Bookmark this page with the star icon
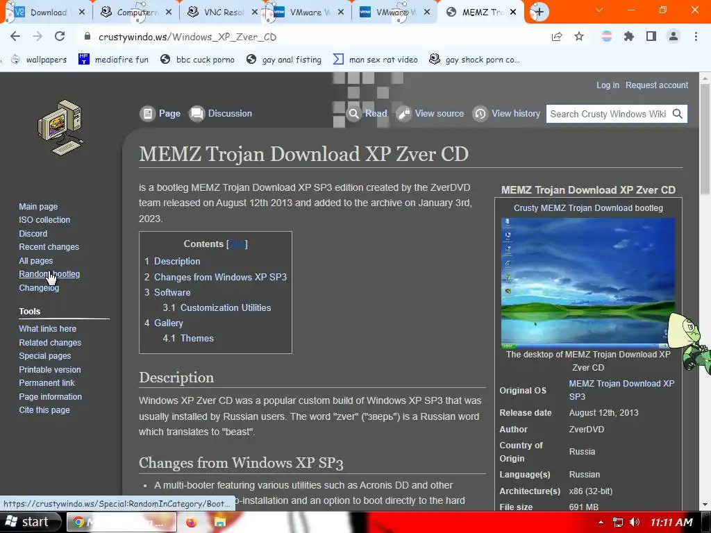The image size is (711, 533). [579, 36]
